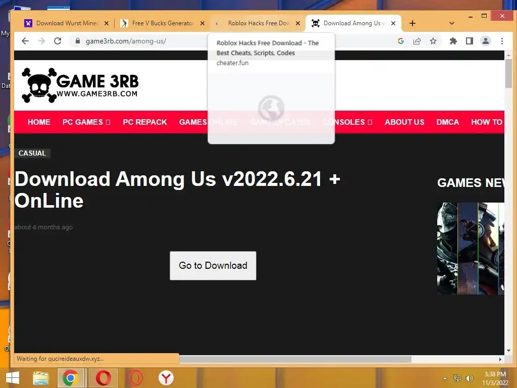
Task: Open the volume speaker tray icon
Action: pyautogui.click(x=470, y=378)
